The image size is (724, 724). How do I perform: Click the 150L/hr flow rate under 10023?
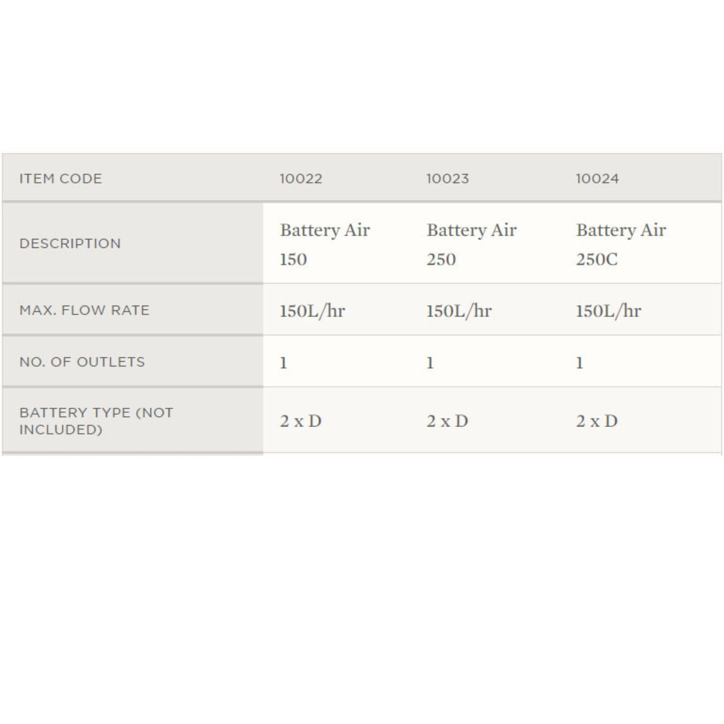click(x=459, y=311)
